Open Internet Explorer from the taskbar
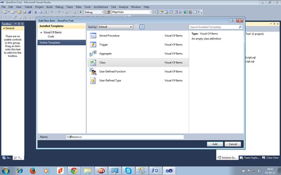This screenshot has height=175, width=281. tap(19, 171)
